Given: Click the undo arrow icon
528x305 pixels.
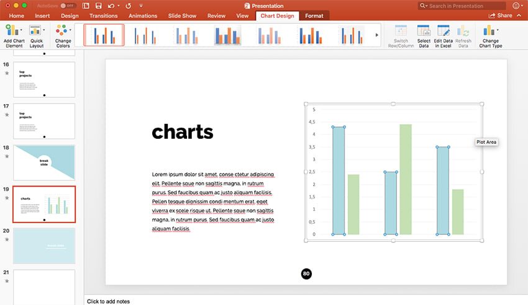Looking at the screenshot, I should click(x=111, y=6).
